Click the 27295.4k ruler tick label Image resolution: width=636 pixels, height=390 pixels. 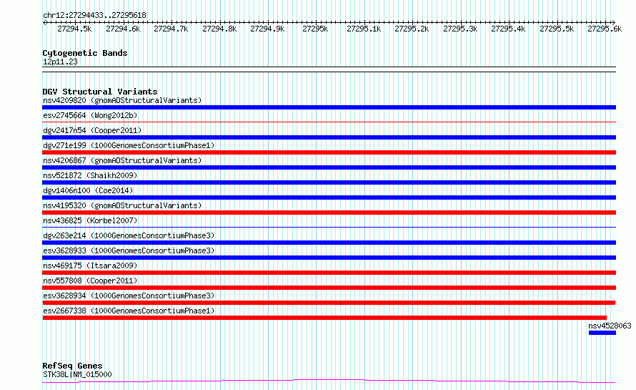(508, 29)
